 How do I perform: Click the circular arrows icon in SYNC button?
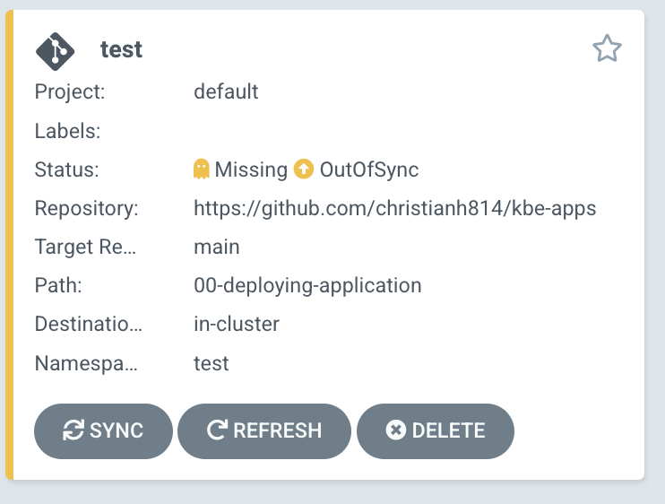coord(73,430)
